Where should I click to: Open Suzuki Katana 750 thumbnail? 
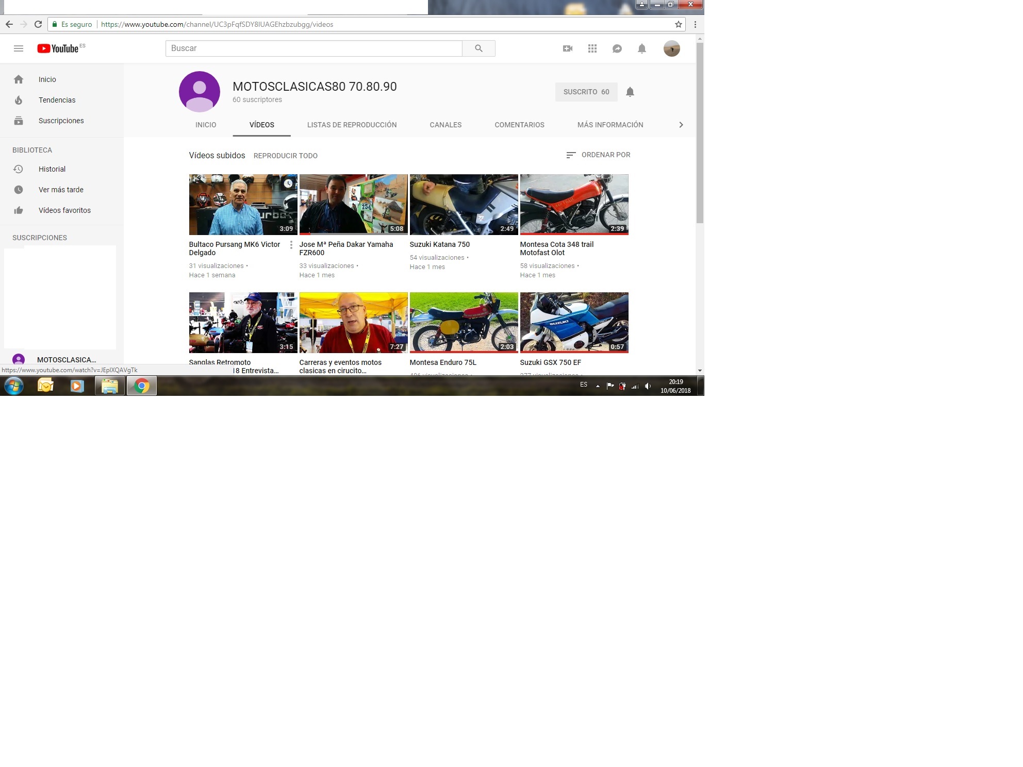tap(464, 205)
